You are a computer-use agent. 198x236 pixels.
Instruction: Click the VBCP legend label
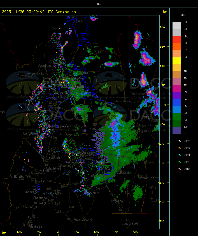[187, 141]
